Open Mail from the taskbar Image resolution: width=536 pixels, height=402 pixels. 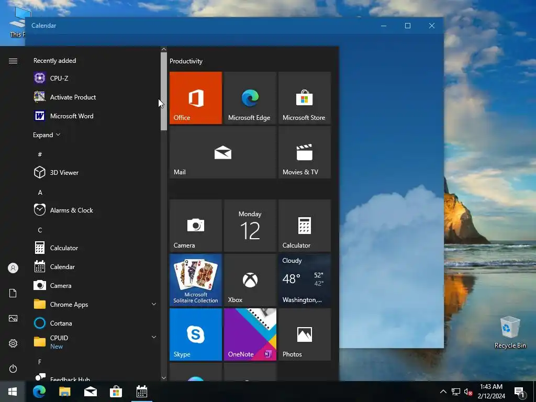tap(91, 392)
